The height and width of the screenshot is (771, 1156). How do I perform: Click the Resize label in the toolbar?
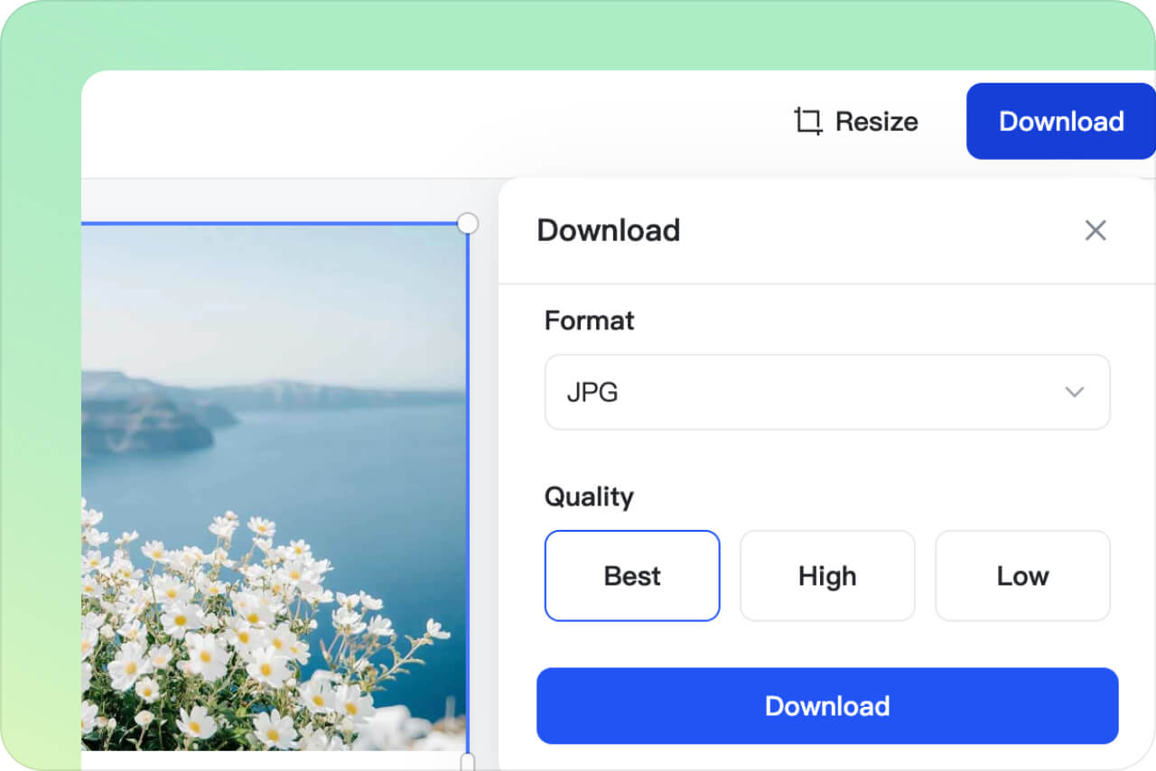pos(876,121)
